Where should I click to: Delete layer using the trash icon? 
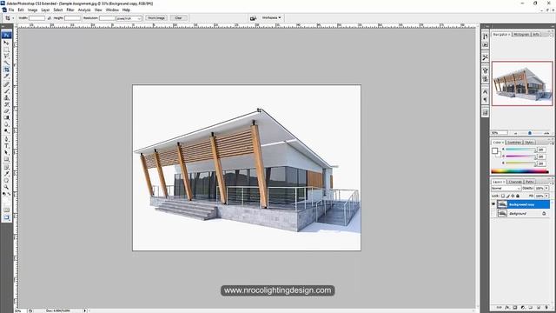pos(546,307)
